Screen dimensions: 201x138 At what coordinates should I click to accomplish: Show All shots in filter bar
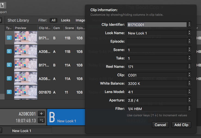pyautogui.click(x=53, y=20)
